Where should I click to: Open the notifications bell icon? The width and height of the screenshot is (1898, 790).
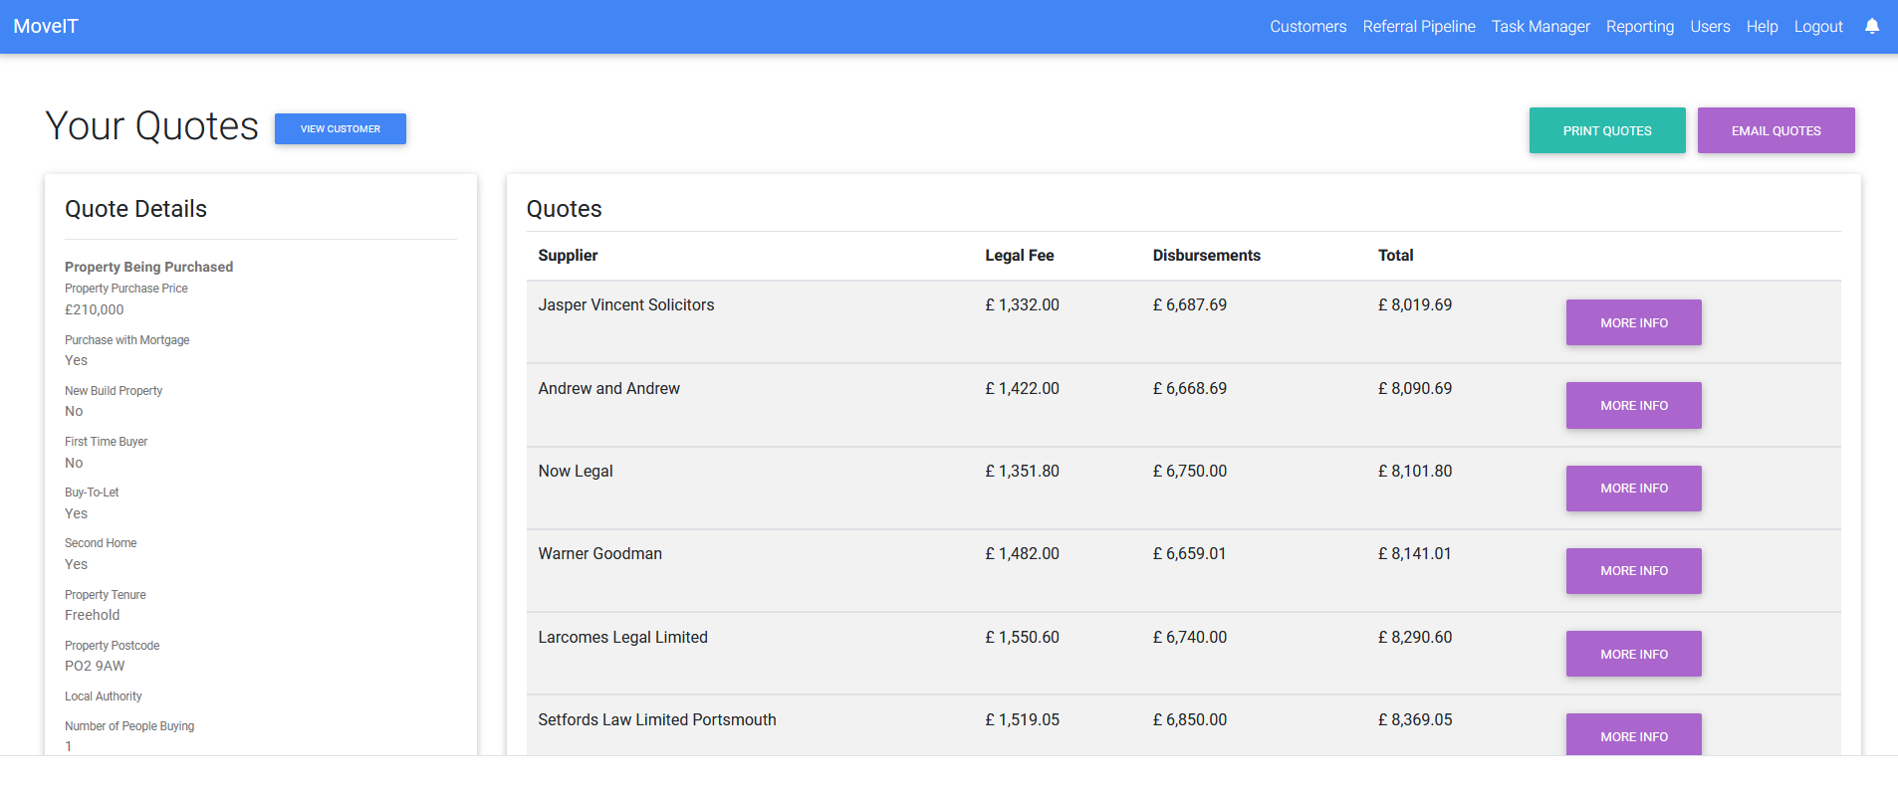(x=1872, y=26)
